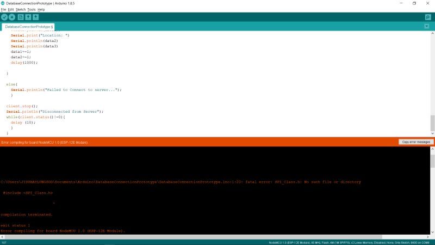The image size is (435, 245).
Task: Open the Serial Monitor magnifier icon
Action: click(x=428, y=17)
